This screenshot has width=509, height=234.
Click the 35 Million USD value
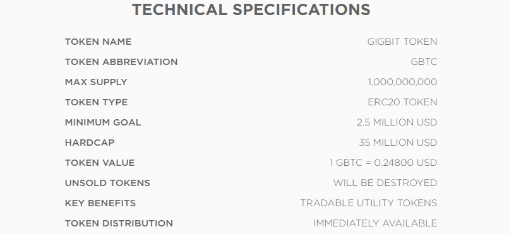tap(398, 143)
